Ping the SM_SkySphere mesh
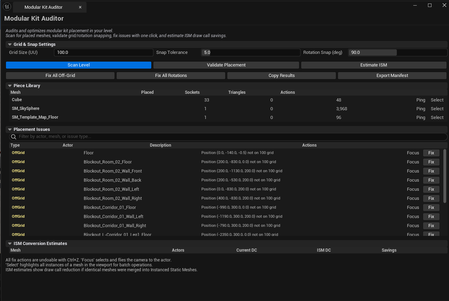 click(421, 109)
